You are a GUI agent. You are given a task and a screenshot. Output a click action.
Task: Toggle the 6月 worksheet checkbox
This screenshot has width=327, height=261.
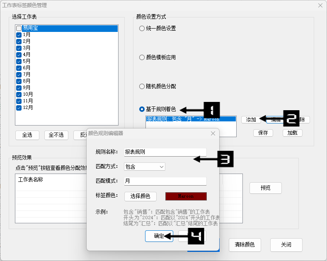[x=19, y=68]
